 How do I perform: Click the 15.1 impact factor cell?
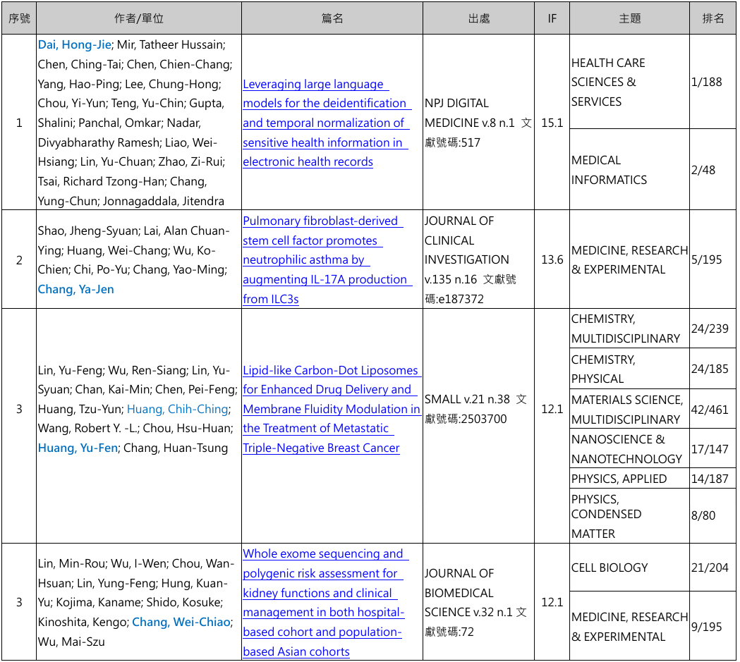552,123
